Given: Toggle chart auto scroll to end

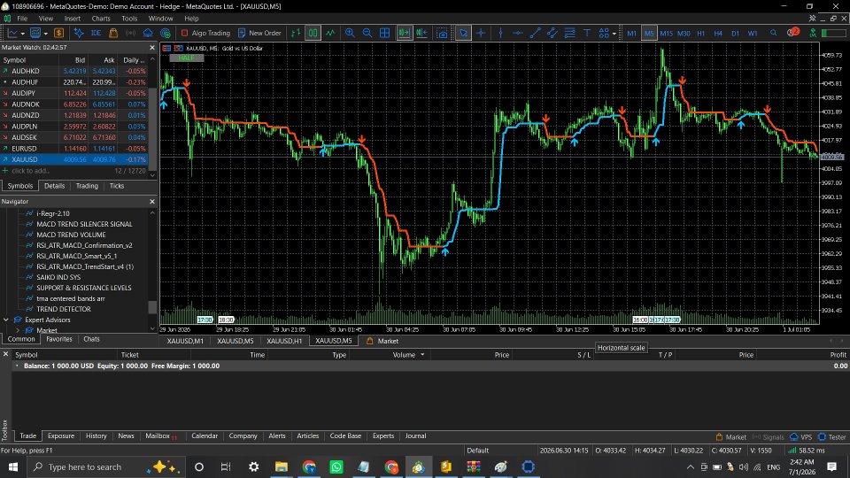Looking at the screenshot, I should 404,33.
